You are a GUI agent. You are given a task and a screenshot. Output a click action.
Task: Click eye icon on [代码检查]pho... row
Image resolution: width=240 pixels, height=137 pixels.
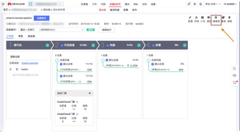(89, 82)
